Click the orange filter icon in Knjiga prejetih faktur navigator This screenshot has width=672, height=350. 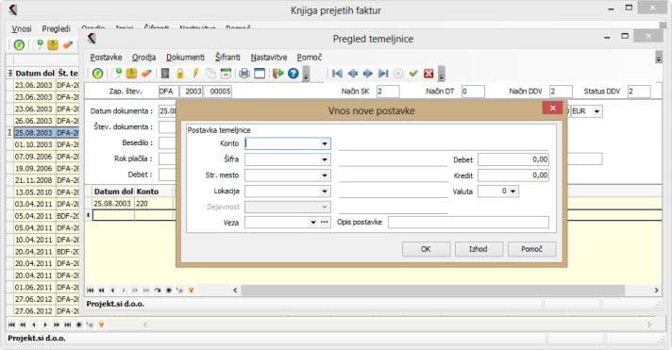pyautogui.click(x=102, y=325)
